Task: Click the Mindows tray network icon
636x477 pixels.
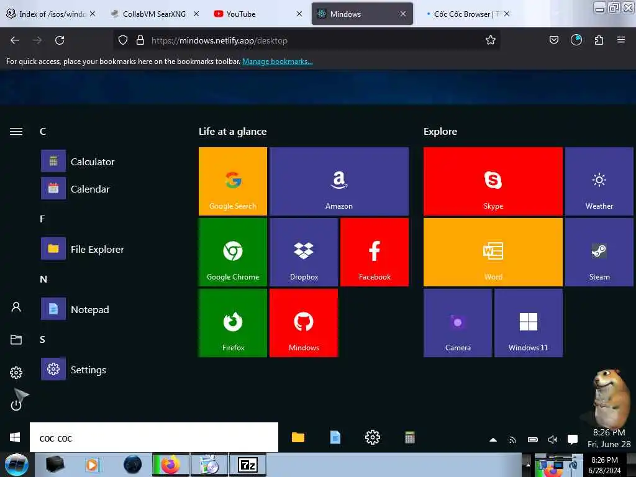Action: pyautogui.click(x=512, y=440)
